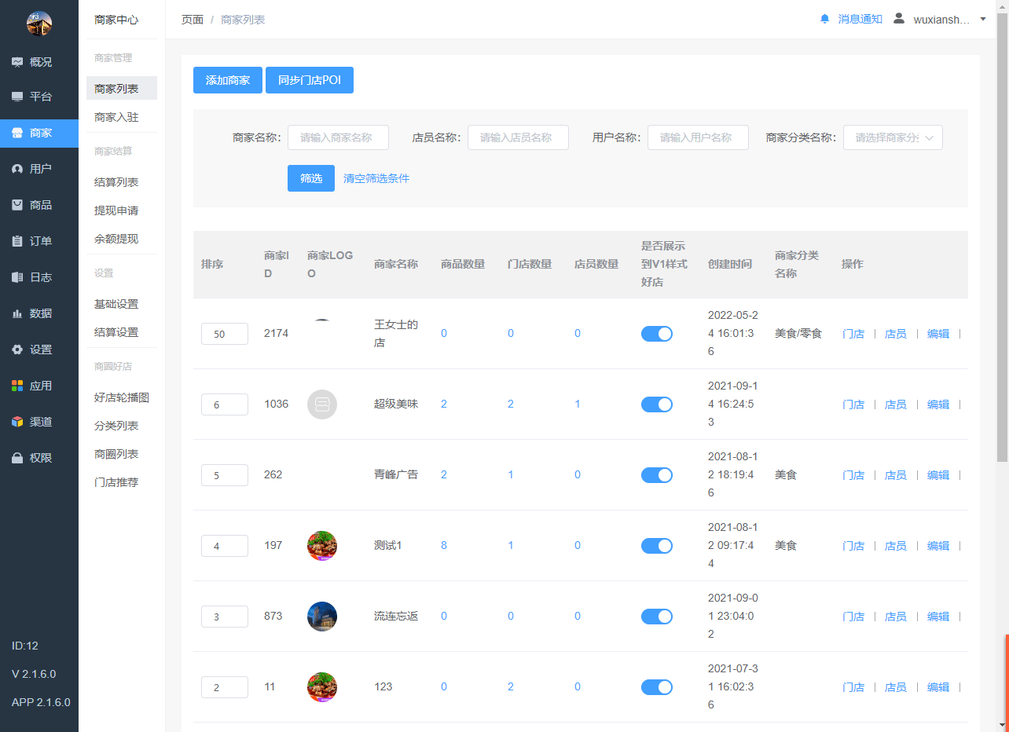
Task: Open the 平台 platform monitor icon
Action: click(17, 97)
